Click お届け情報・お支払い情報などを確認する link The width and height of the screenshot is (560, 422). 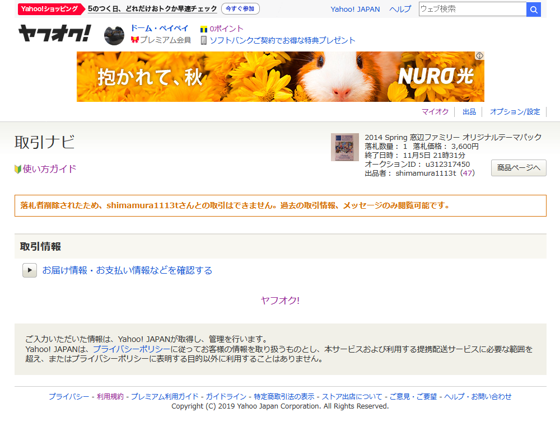(x=127, y=270)
